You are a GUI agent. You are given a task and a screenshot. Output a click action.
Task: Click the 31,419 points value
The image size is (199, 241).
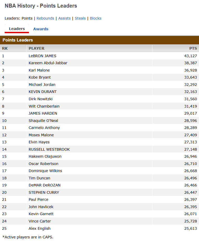pyautogui.click(x=191, y=106)
